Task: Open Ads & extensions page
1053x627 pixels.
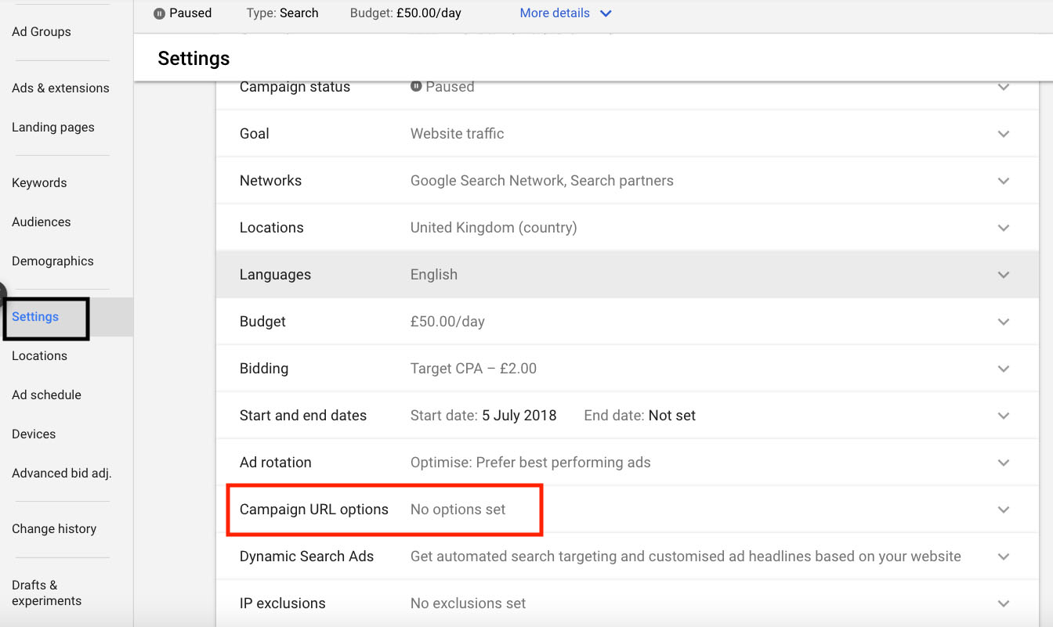Action: point(60,88)
